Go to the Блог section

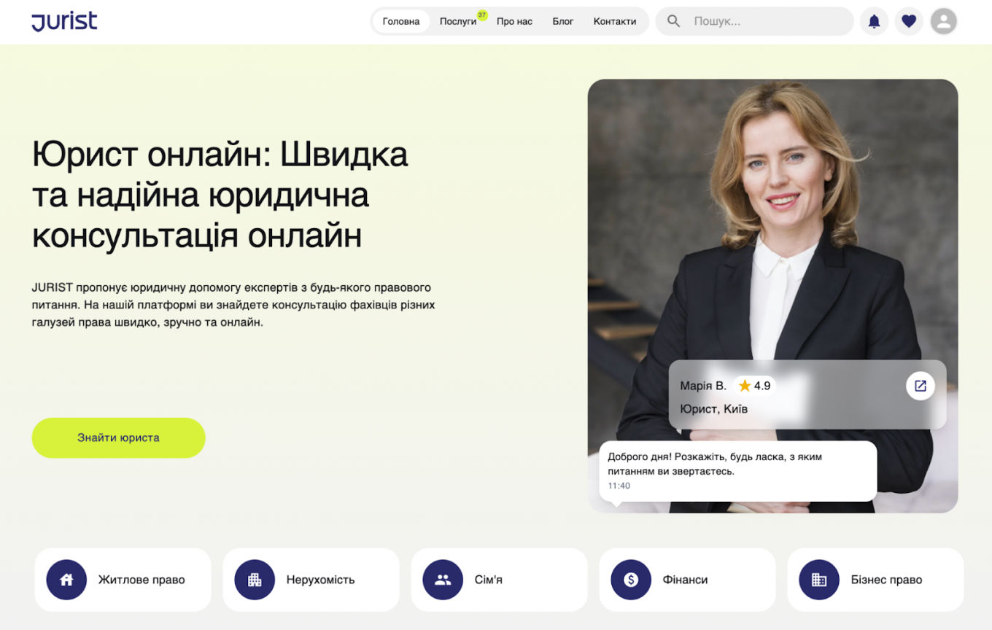563,21
